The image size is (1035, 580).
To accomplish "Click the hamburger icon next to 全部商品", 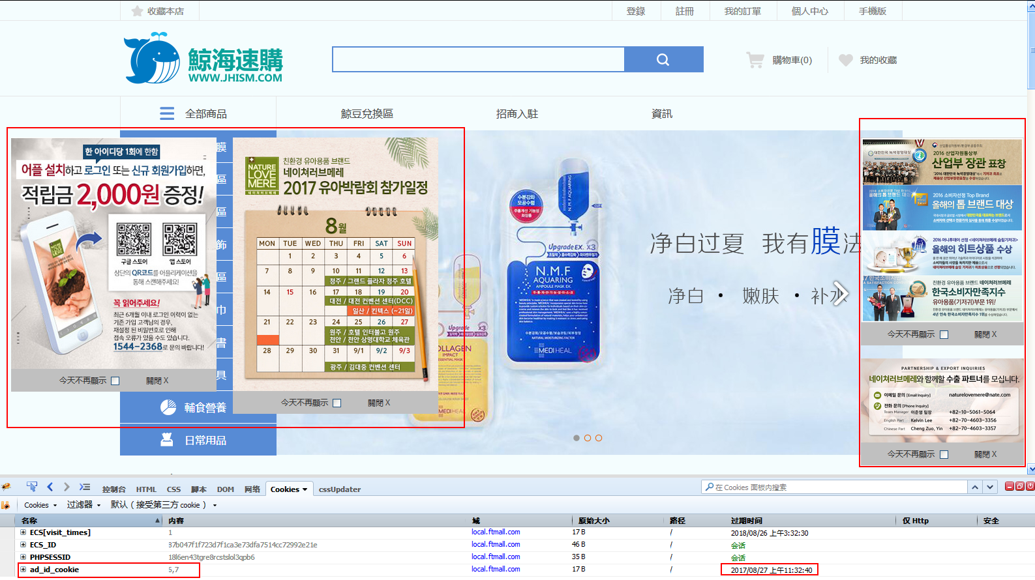I will pyautogui.click(x=167, y=113).
